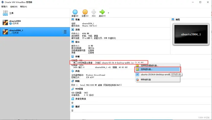
Task: Click the System (系统) section icon
Action: [x=73, y=29]
